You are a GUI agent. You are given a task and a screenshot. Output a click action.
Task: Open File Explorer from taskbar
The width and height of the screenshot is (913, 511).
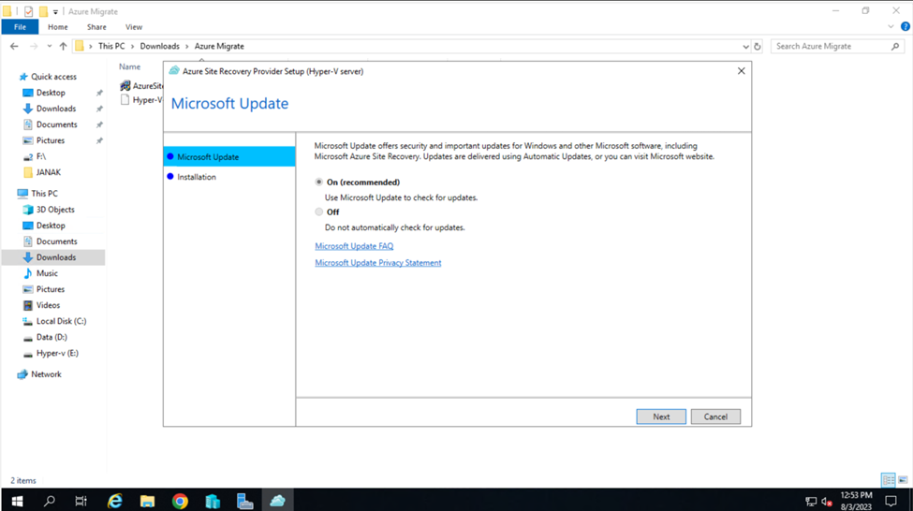click(147, 501)
